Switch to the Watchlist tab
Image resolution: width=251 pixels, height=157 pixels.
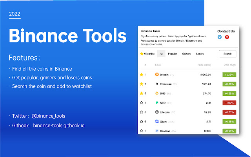147,54
